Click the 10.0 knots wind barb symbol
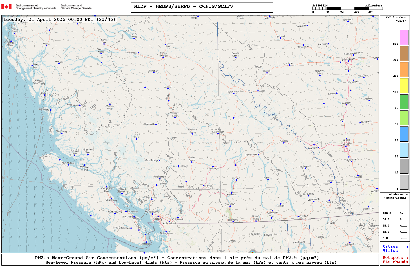The width and height of the screenshot is (411, 267). click(403, 232)
